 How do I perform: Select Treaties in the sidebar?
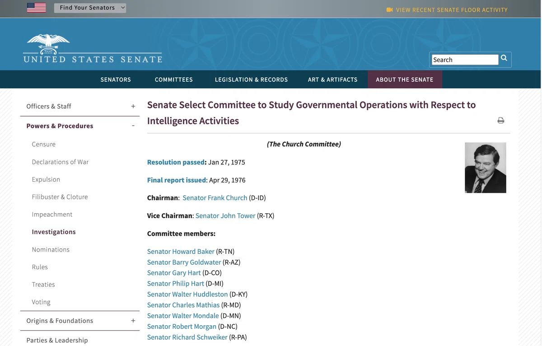click(43, 285)
